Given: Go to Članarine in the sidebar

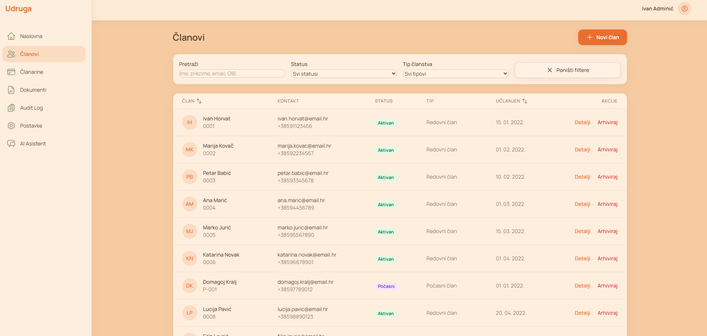Looking at the screenshot, I should pyautogui.click(x=32, y=72).
